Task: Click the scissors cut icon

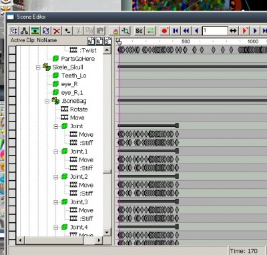Action: pos(78,31)
